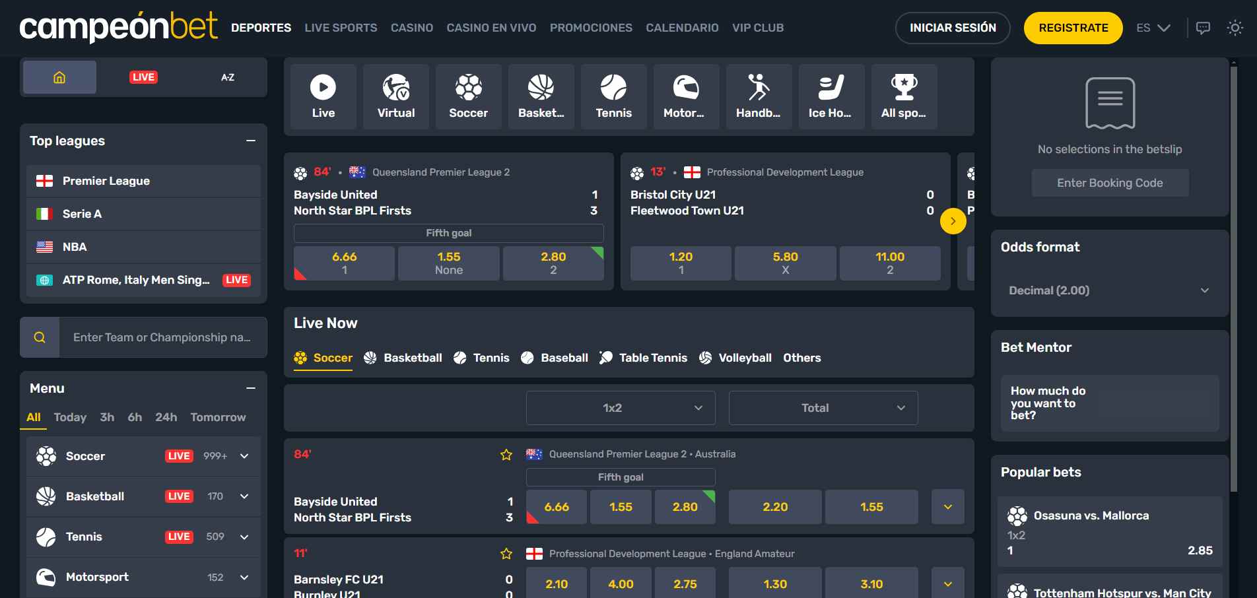
Task: Bet on 5.80 draw odds for Bristol City U21
Action: 785,263
